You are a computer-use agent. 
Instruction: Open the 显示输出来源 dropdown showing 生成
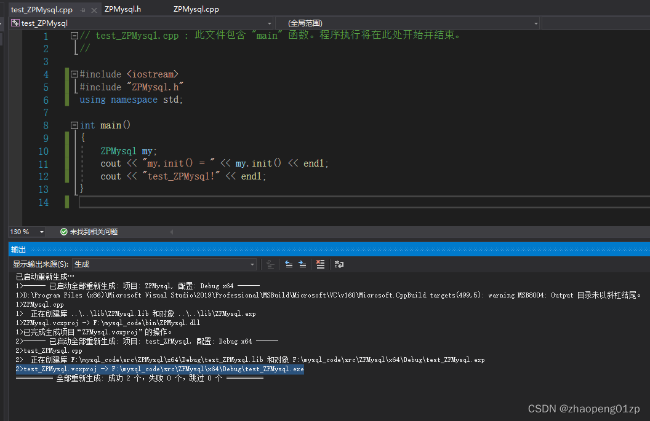pos(164,264)
